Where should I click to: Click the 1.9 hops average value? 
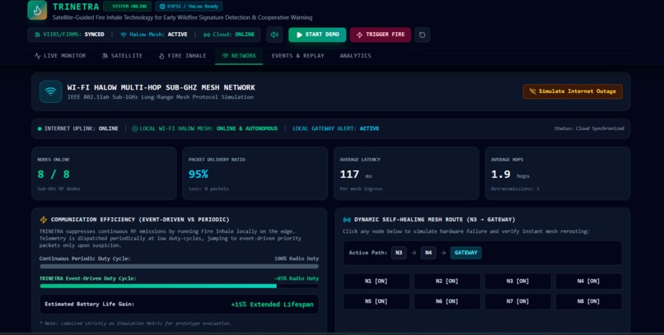click(x=510, y=174)
